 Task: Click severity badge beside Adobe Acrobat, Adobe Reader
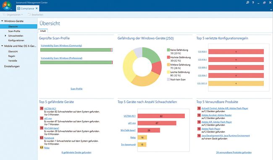point(199,115)
